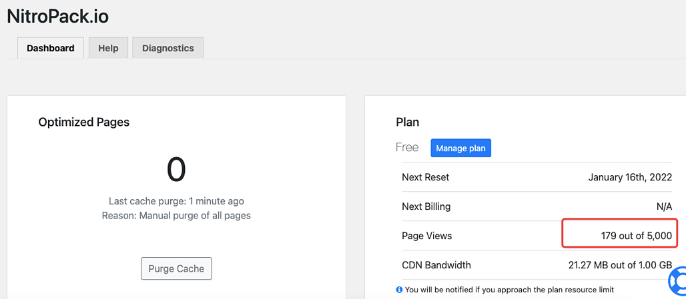Click the CDN Bandwidth row label
The image size is (686, 299).
pyautogui.click(x=436, y=265)
